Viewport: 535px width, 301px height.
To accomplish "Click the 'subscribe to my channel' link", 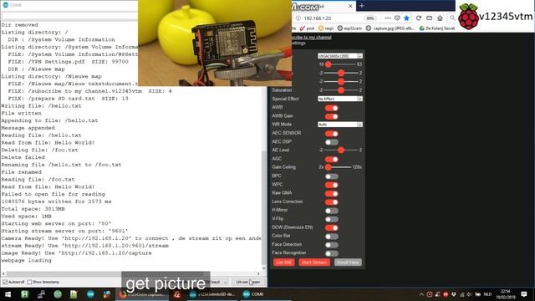I will point(312,37).
